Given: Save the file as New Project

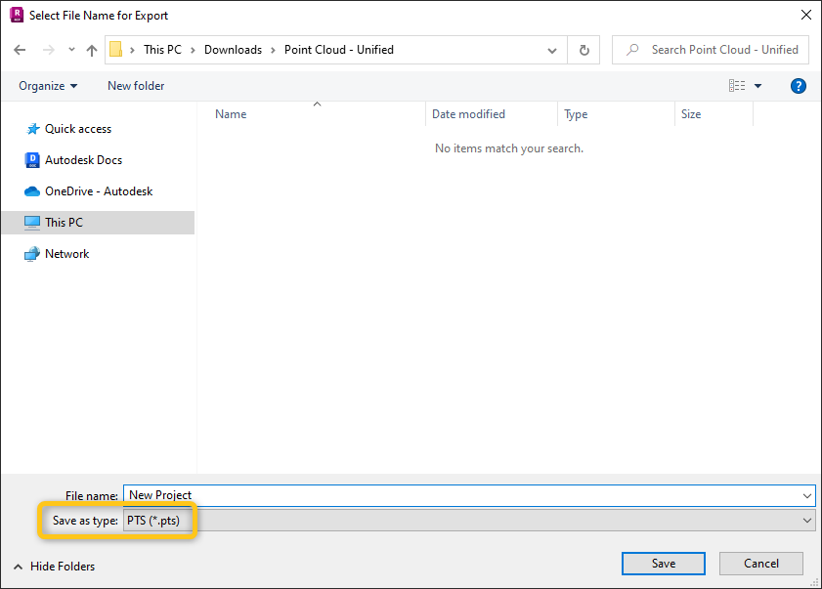Looking at the screenshot, I should coord(663,563).
